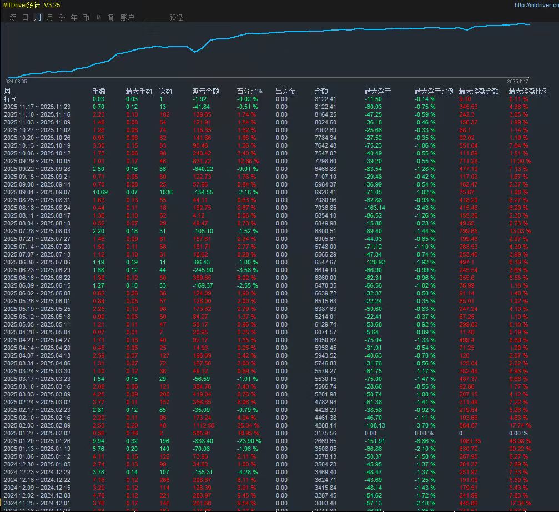Select week row 2025.09.22 ~ 2025.09.28
Viewport: 559px width, 512px height.
point(37,168)
